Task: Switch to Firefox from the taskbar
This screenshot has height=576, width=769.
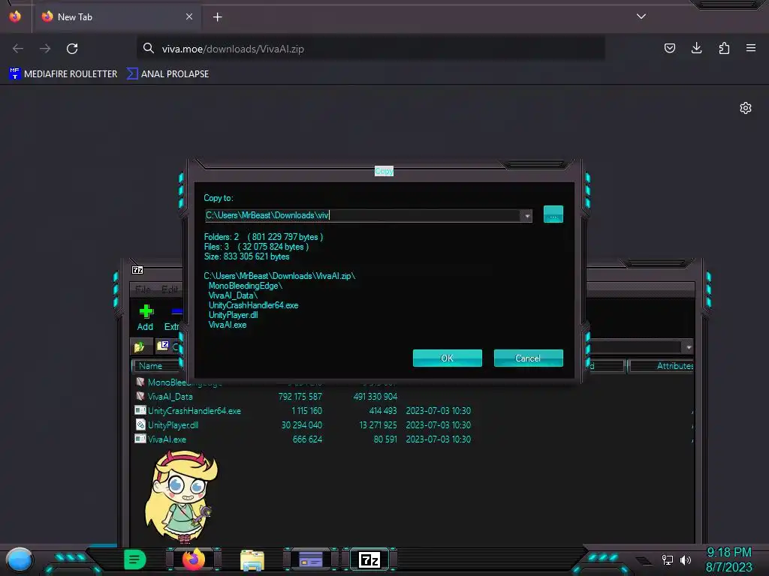Action: [194, 559]
